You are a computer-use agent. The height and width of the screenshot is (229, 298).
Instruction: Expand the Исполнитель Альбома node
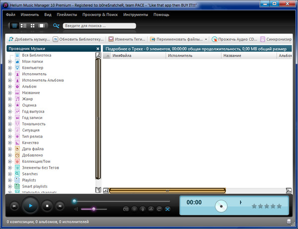(x=10, y=80)
